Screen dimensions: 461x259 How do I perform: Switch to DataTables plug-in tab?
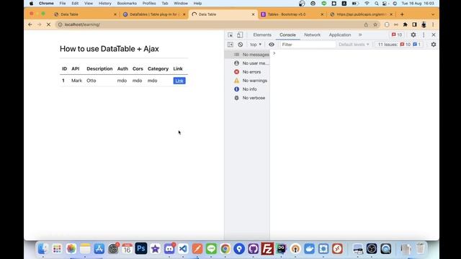point(154,14)
